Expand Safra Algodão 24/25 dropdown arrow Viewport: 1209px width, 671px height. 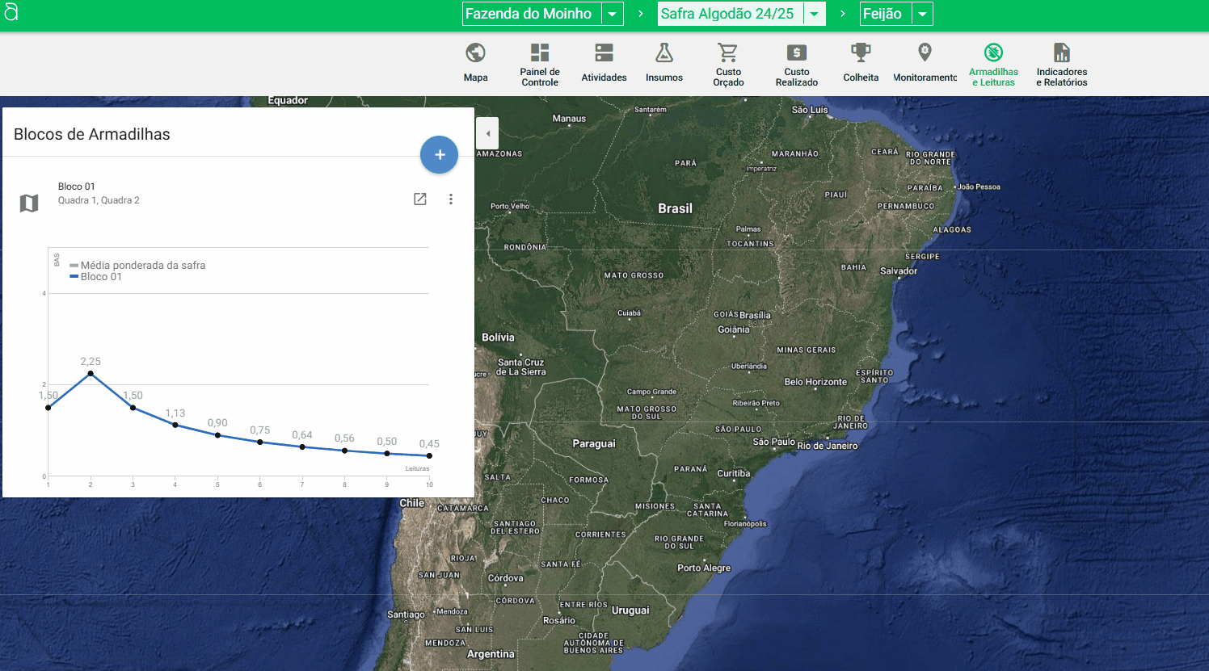[x=815, y=14]
